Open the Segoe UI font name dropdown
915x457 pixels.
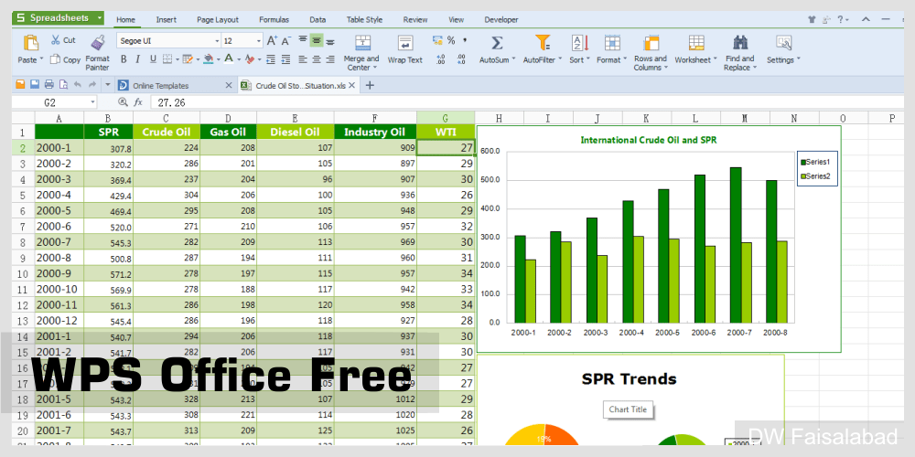click(217, 41)
